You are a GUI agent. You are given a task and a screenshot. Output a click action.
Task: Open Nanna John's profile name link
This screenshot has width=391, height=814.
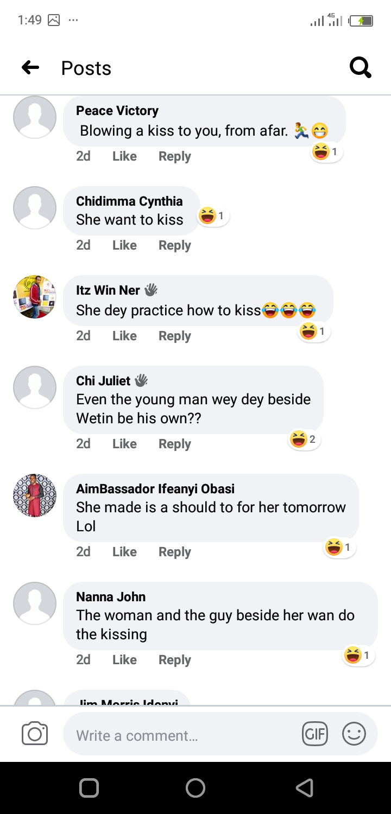click(x=111, y=597)
